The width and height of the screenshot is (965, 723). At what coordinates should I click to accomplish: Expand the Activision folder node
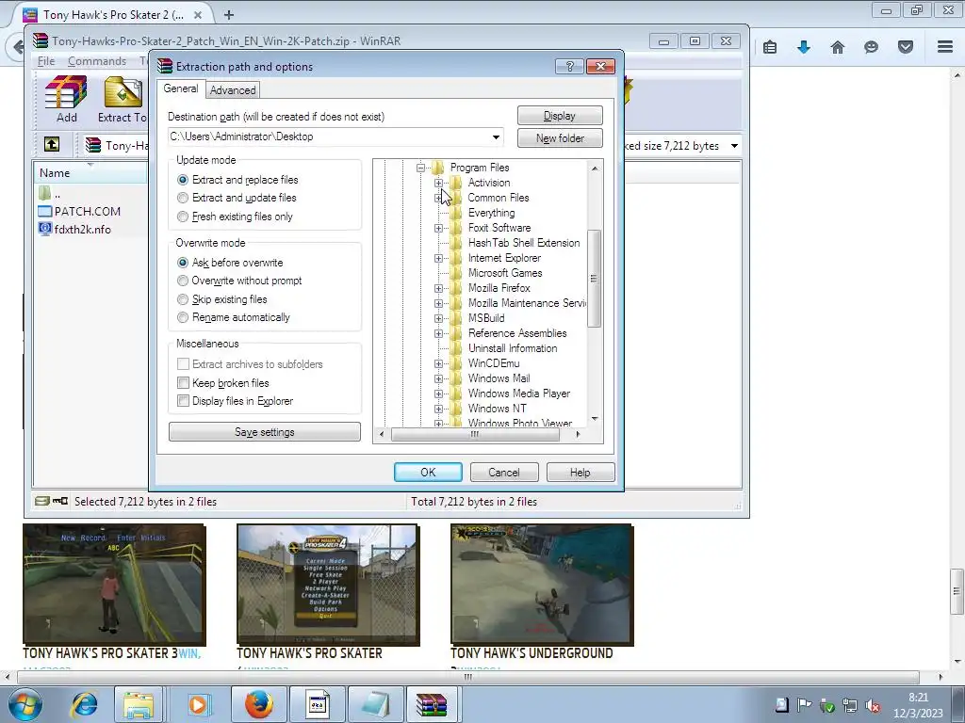439,183
